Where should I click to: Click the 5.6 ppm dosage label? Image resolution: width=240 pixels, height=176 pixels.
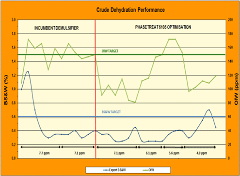click(174, 153)
